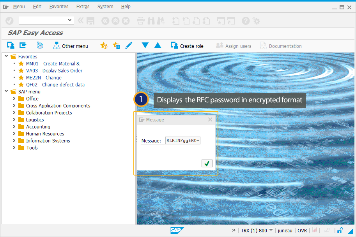This screenshot has width=356, height=237.
Task: Open the status bar system dropdown
Action: [271, 230]
